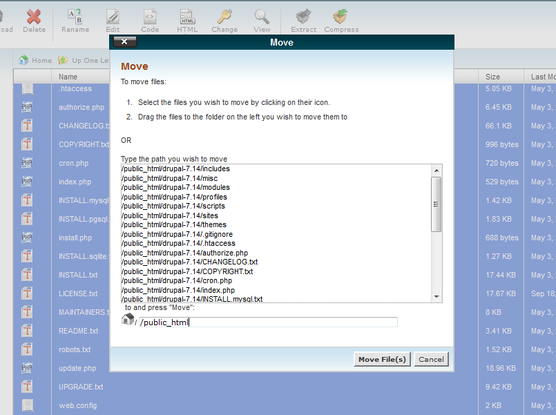The width and height of the screenshot is (556, 415).
Task: Select the Code editor icon
Action: (x=149, y=17)
